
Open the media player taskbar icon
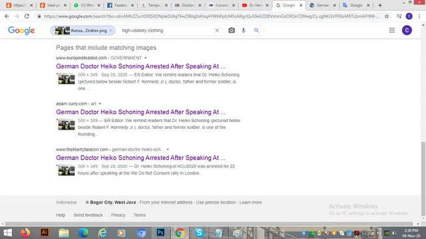[x=121, y=233]
